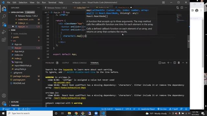Open README.md in the file tree

click(19, 83)
